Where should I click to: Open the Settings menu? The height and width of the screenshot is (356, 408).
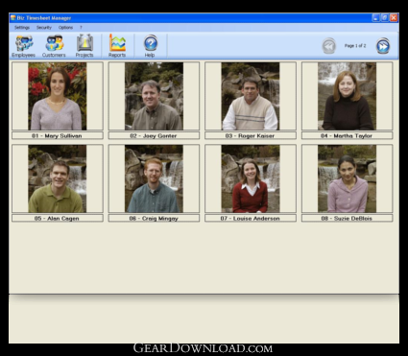tap(22, 28)
